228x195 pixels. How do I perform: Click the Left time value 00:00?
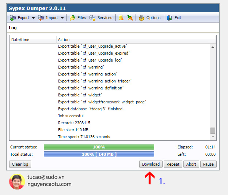click(x=210, y=154)
